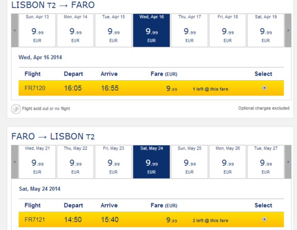This screenshot has width=297, height=230.
Task: Choose Sat, Apr 19 outbound date tab
Action: tap(265, 30)
